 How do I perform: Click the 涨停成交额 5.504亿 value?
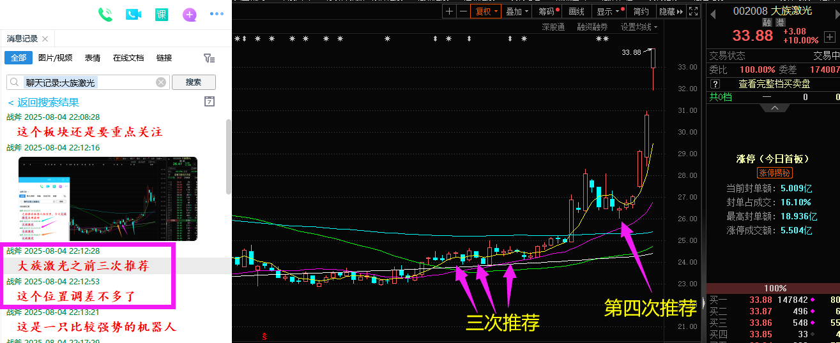795,230
